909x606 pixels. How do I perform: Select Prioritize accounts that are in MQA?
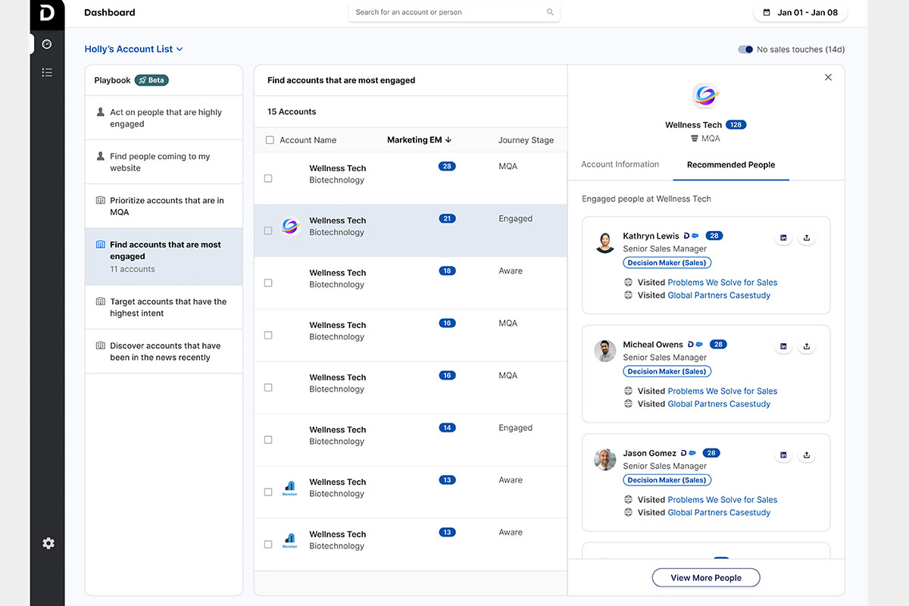(166, 206)
